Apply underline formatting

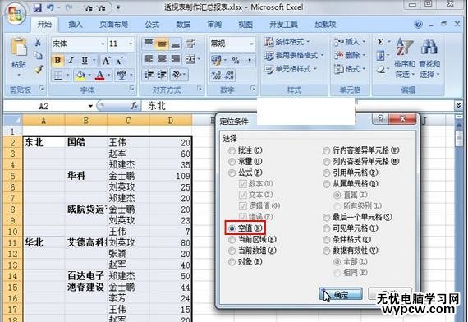point(85,60)
